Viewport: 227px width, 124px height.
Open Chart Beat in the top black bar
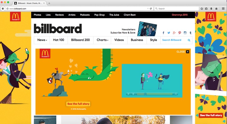130,15
